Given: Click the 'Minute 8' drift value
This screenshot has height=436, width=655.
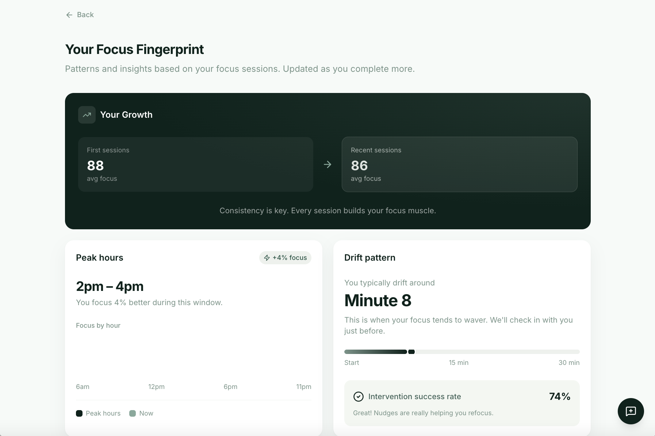Looking at the screenshot, I should click(x=378, y=300).
